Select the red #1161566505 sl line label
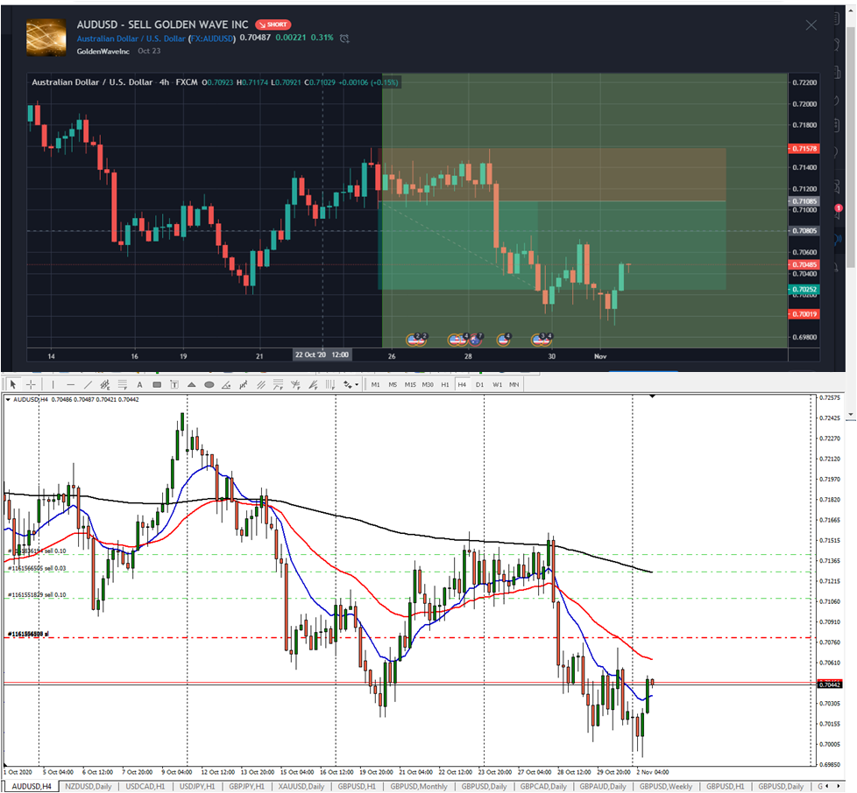Viewport: 857px width, 793px height. [28, 634]
